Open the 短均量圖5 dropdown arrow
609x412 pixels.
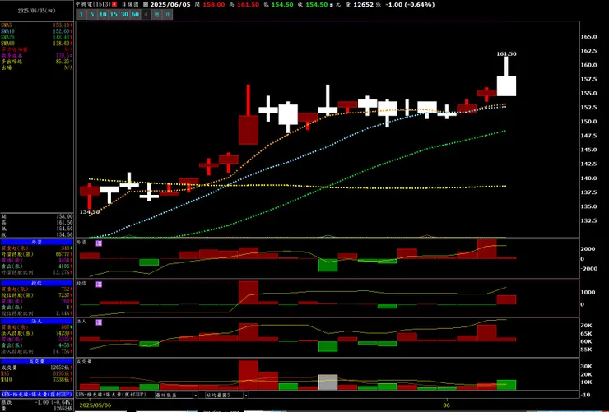tap(246, 396)
